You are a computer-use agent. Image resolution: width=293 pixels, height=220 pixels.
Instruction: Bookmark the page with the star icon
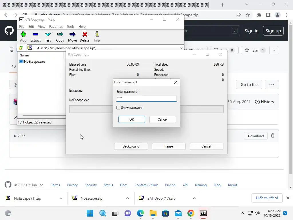248,15
